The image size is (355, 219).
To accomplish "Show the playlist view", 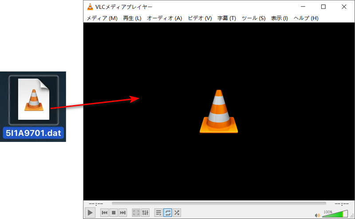I will (158, 213).
